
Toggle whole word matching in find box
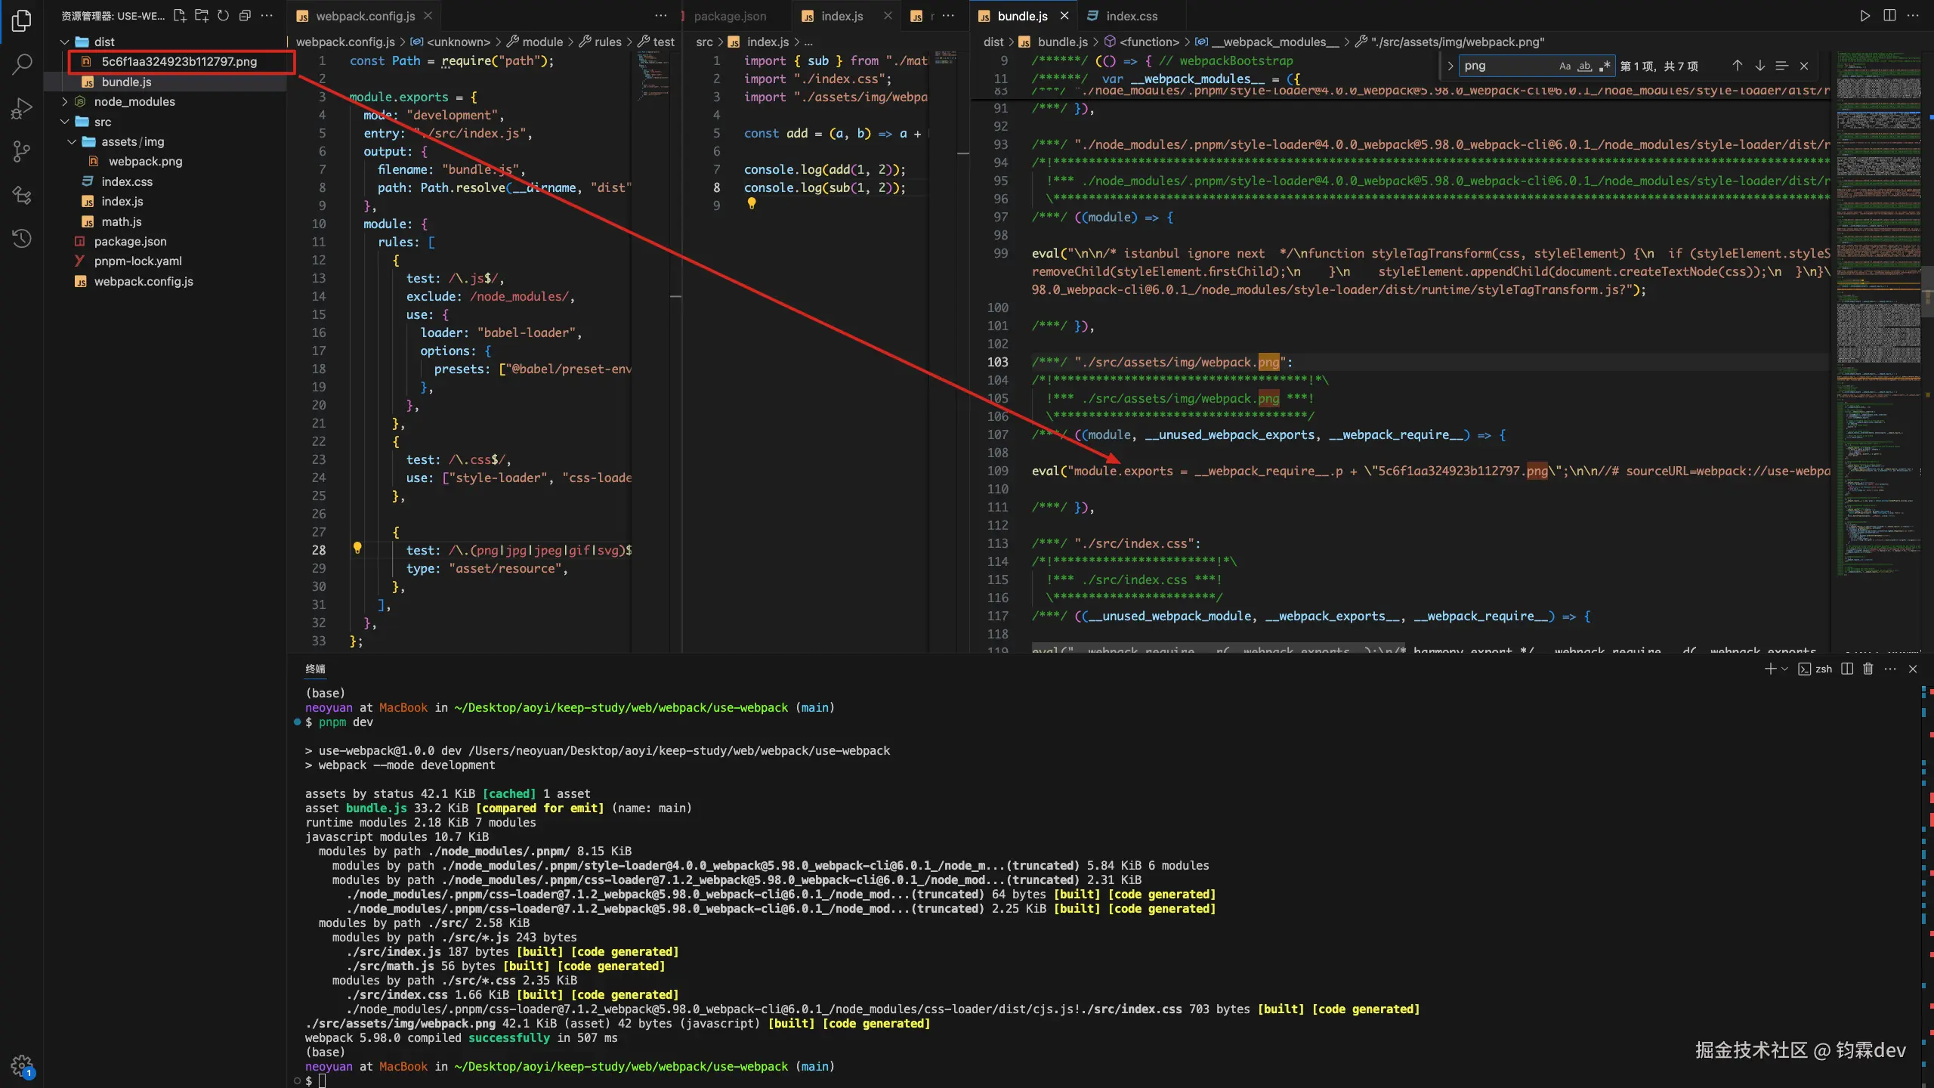1584,66
